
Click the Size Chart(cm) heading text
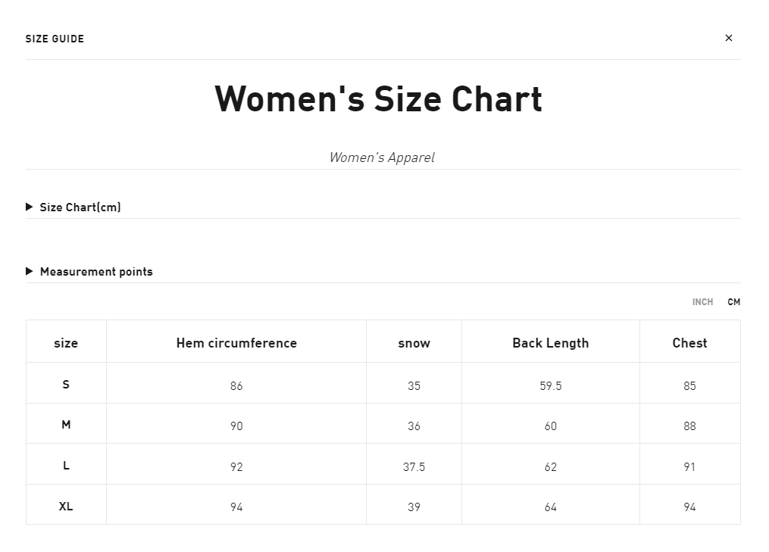point(80,207)
